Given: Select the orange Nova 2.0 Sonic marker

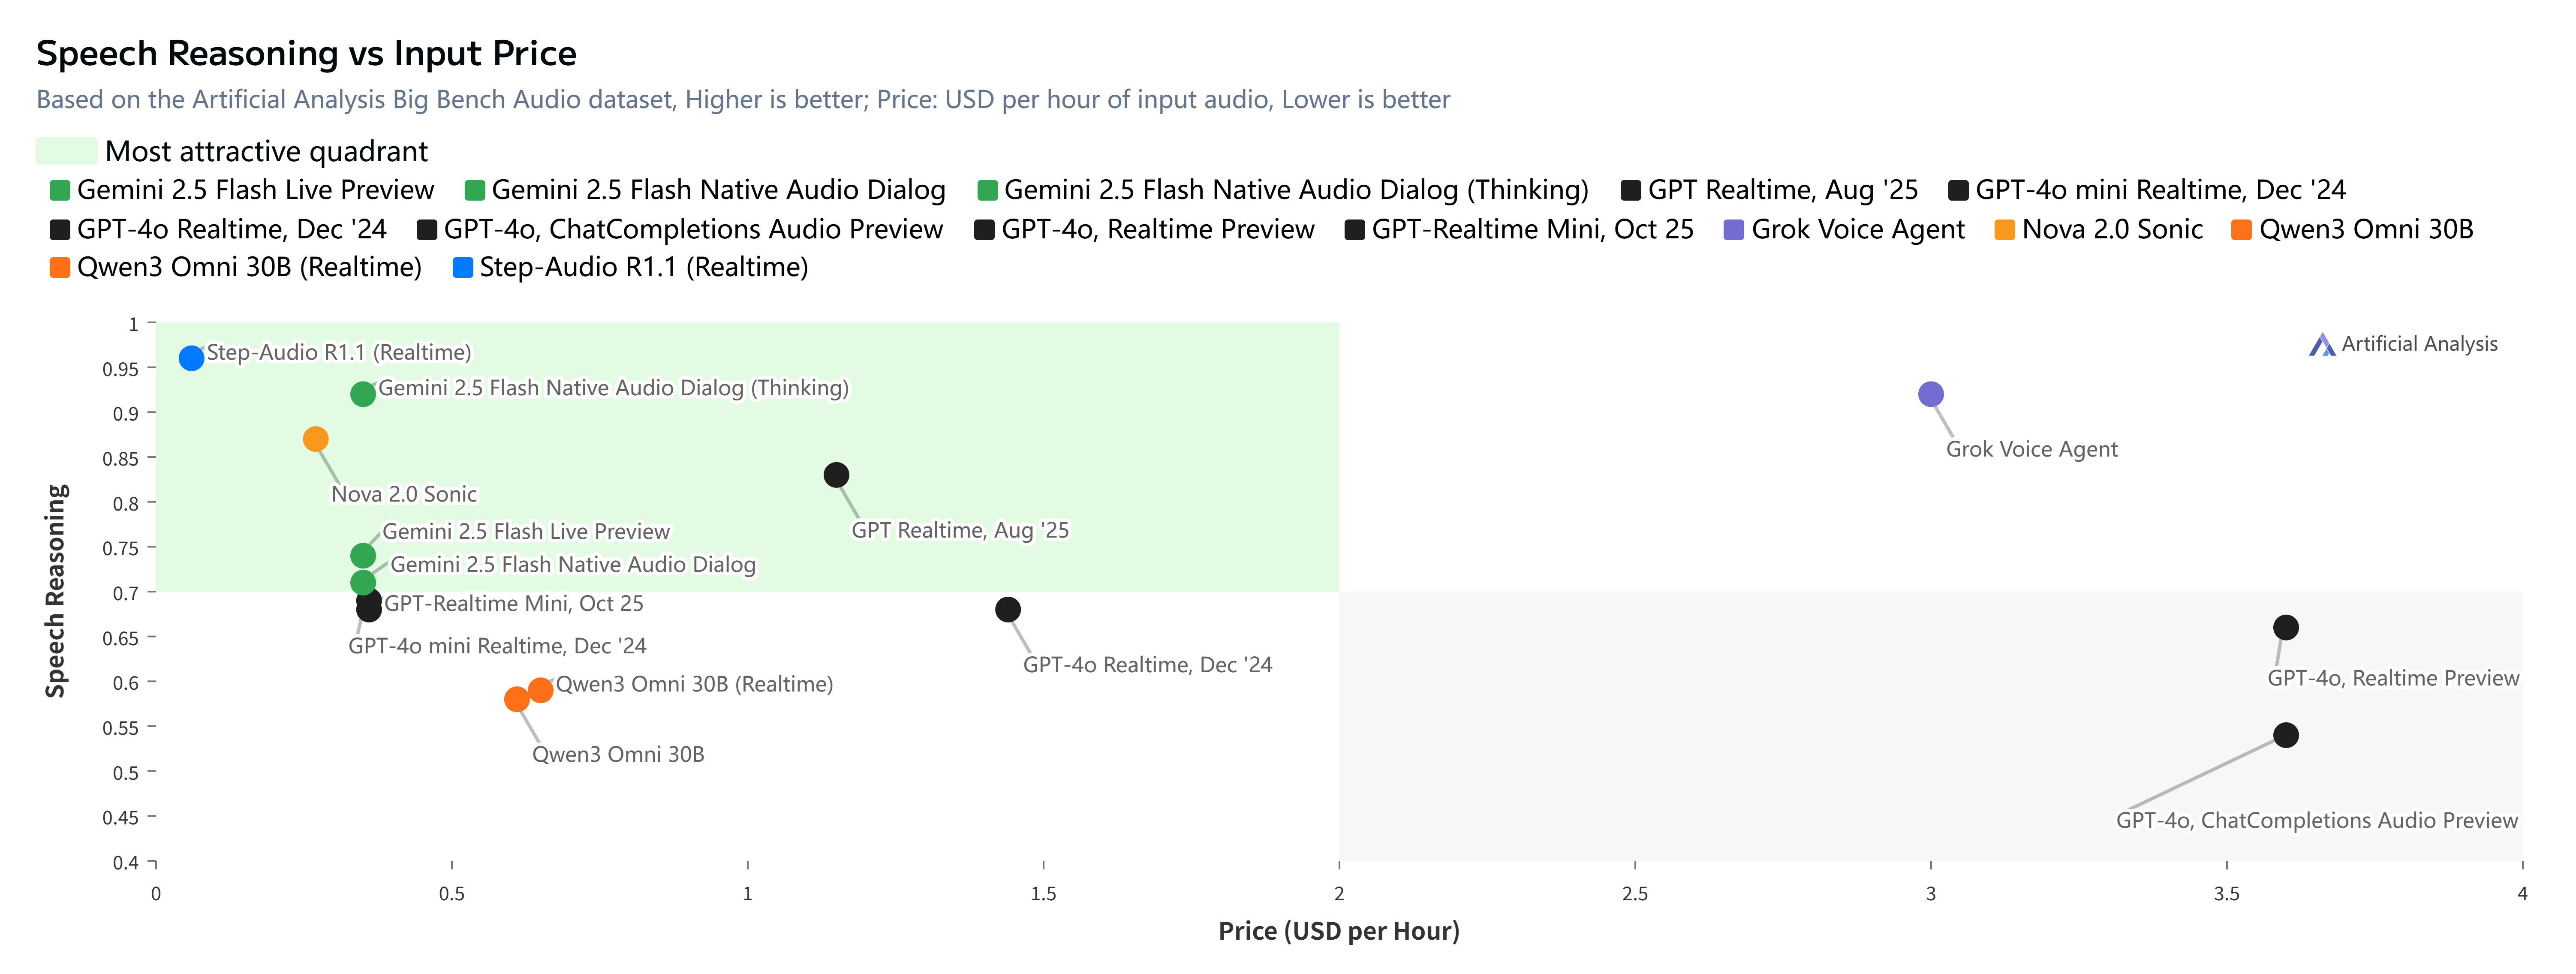Looking at the screenshot, I should point(315,439).
